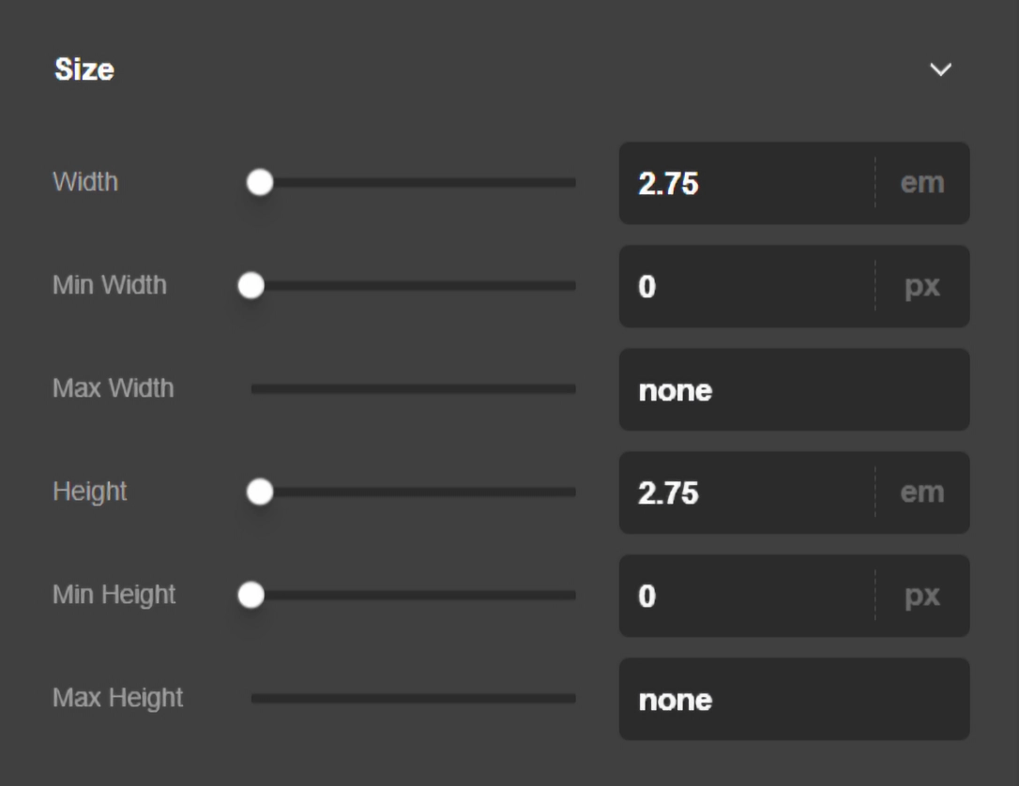Click the Max Height none field
Viewport: 1019px width, 786px height.
pos(793,699)
